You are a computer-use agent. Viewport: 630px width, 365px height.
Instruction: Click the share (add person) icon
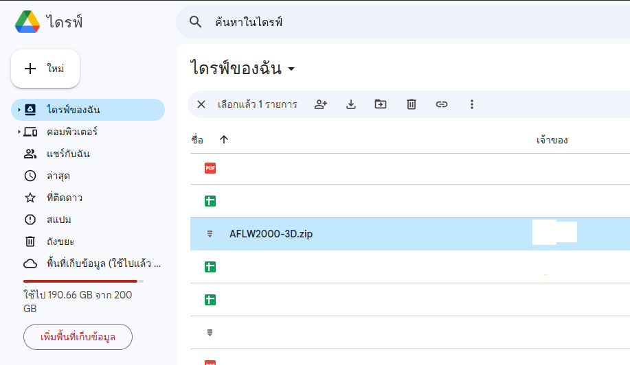[x=321, y=104]
